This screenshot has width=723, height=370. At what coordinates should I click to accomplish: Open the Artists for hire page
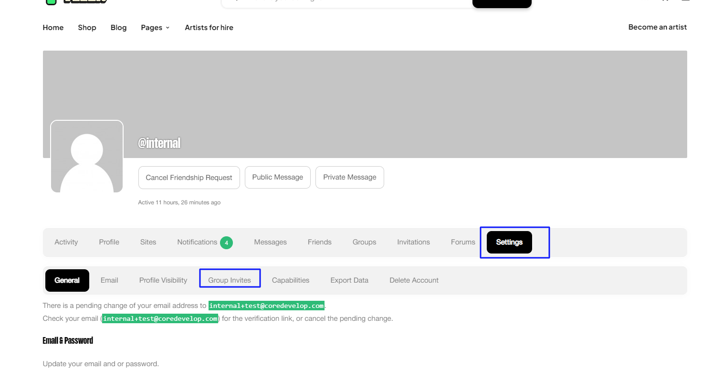(x=209, y=28)
